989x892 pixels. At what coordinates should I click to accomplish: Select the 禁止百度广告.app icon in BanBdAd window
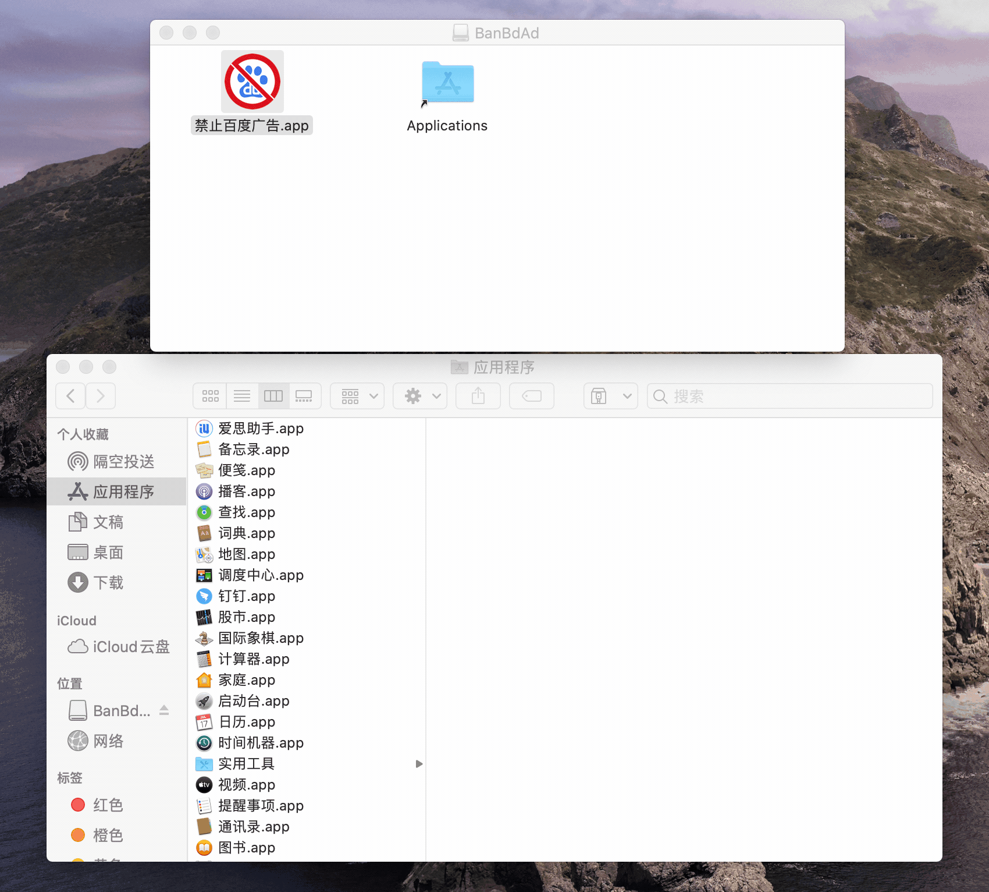tap(252, 82)
